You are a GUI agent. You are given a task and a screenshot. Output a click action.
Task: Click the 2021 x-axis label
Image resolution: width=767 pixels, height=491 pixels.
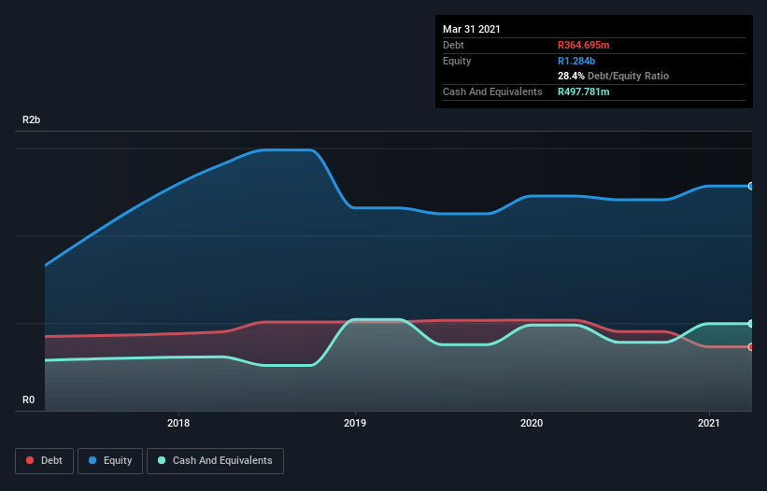[709, 423]
